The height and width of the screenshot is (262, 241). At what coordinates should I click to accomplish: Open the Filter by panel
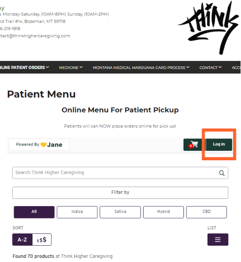click(120, 193)
